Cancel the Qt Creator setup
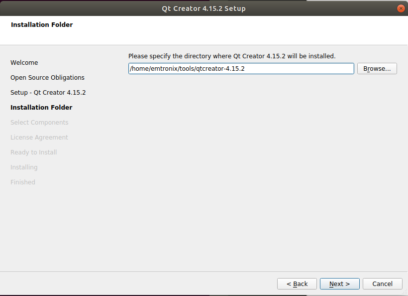 [382, 284]
